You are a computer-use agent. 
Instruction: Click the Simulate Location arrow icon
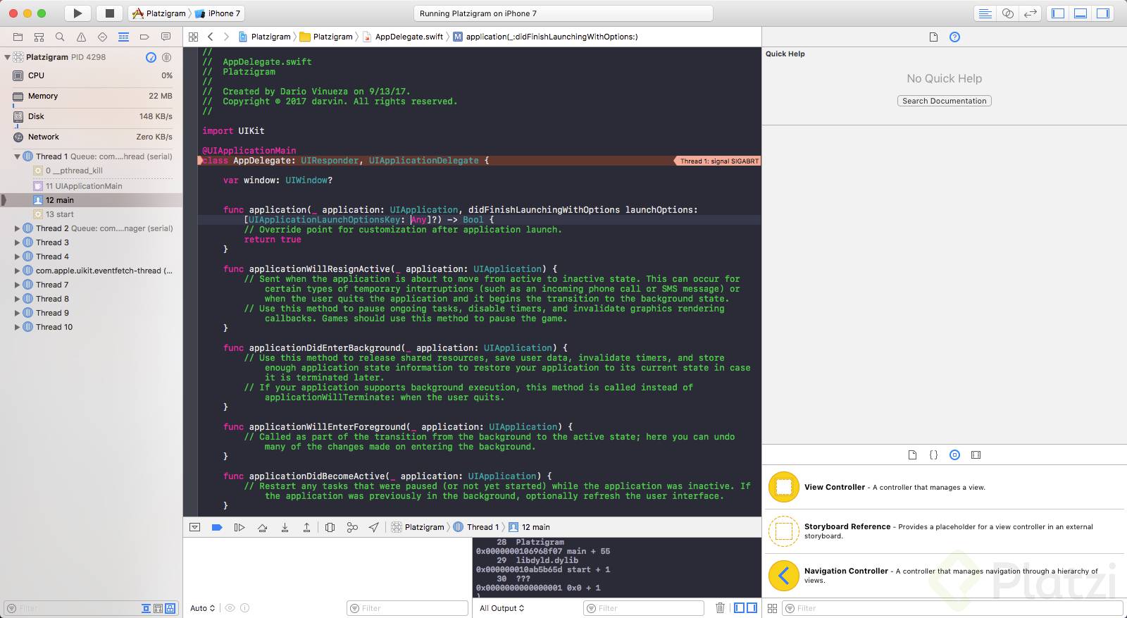click(374, 527)
